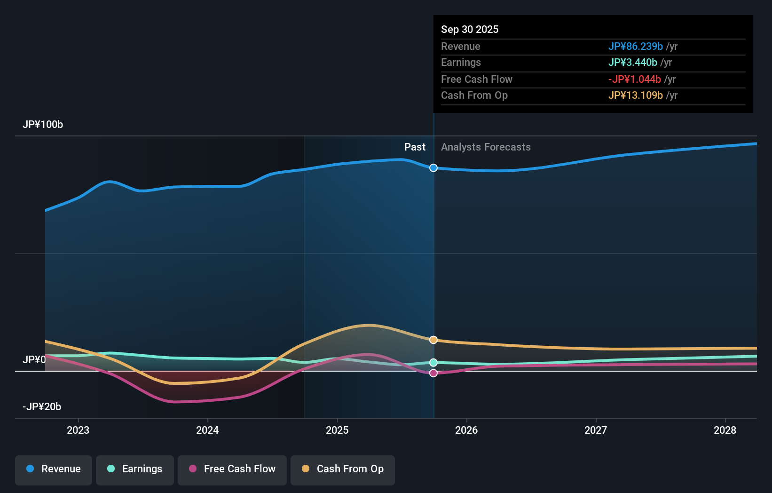
Task: Toggle the Earnings series visibility
Action: 134,469
